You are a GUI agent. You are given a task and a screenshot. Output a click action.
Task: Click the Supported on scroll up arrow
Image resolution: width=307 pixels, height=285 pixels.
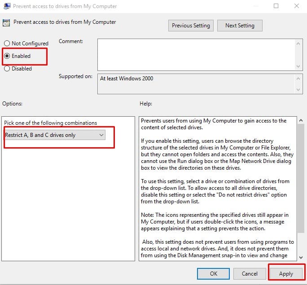click(x=298, y=79)
